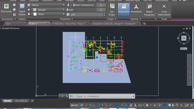Click the isolate objects status icon
This screenshot has width=194, height=109.
pyautogui.click(x=160, y=105)
